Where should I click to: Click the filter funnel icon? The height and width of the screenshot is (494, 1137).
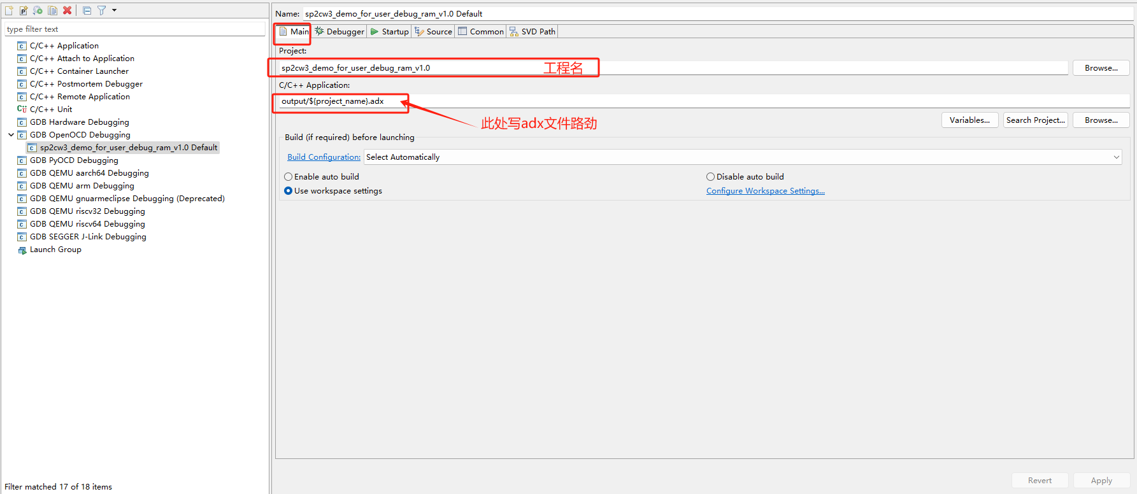pyautogui.click(x=101, y=10)
